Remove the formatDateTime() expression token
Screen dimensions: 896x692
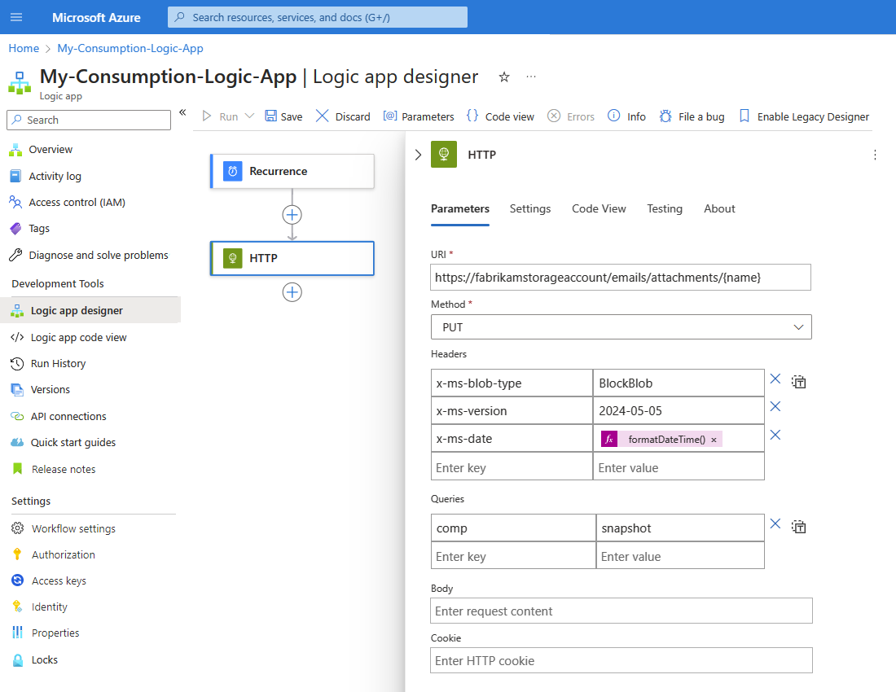(714, 440)
